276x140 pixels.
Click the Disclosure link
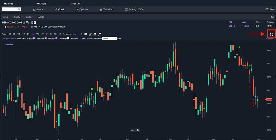[x=269, y=38]
